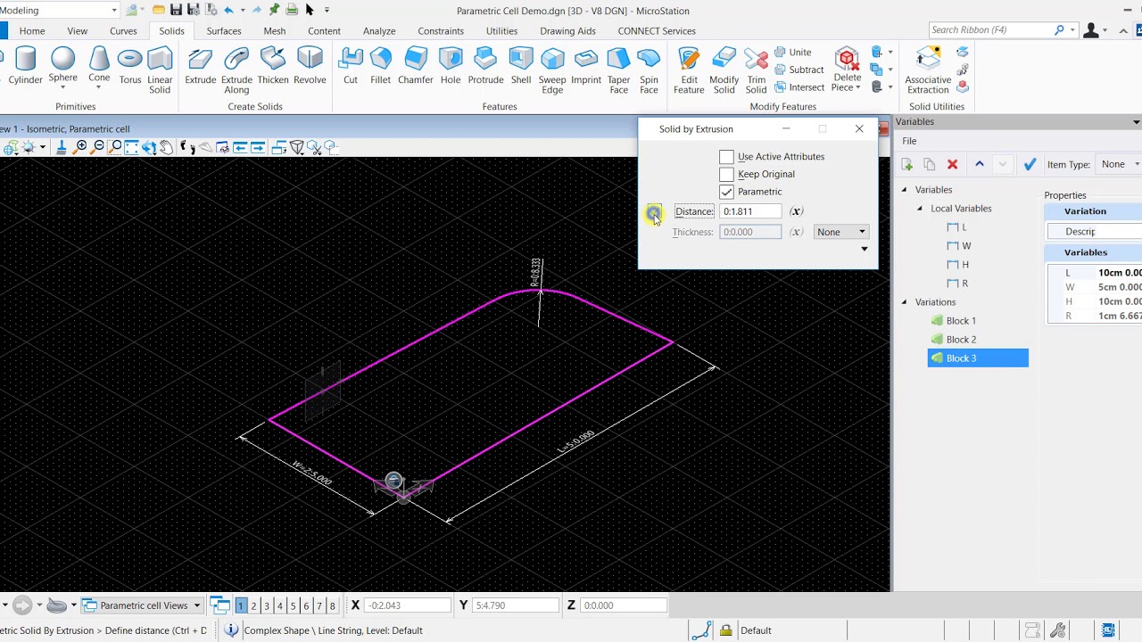
Task: Expand Solid by Extrusion extra options arrow
Action: coord(864,249)
